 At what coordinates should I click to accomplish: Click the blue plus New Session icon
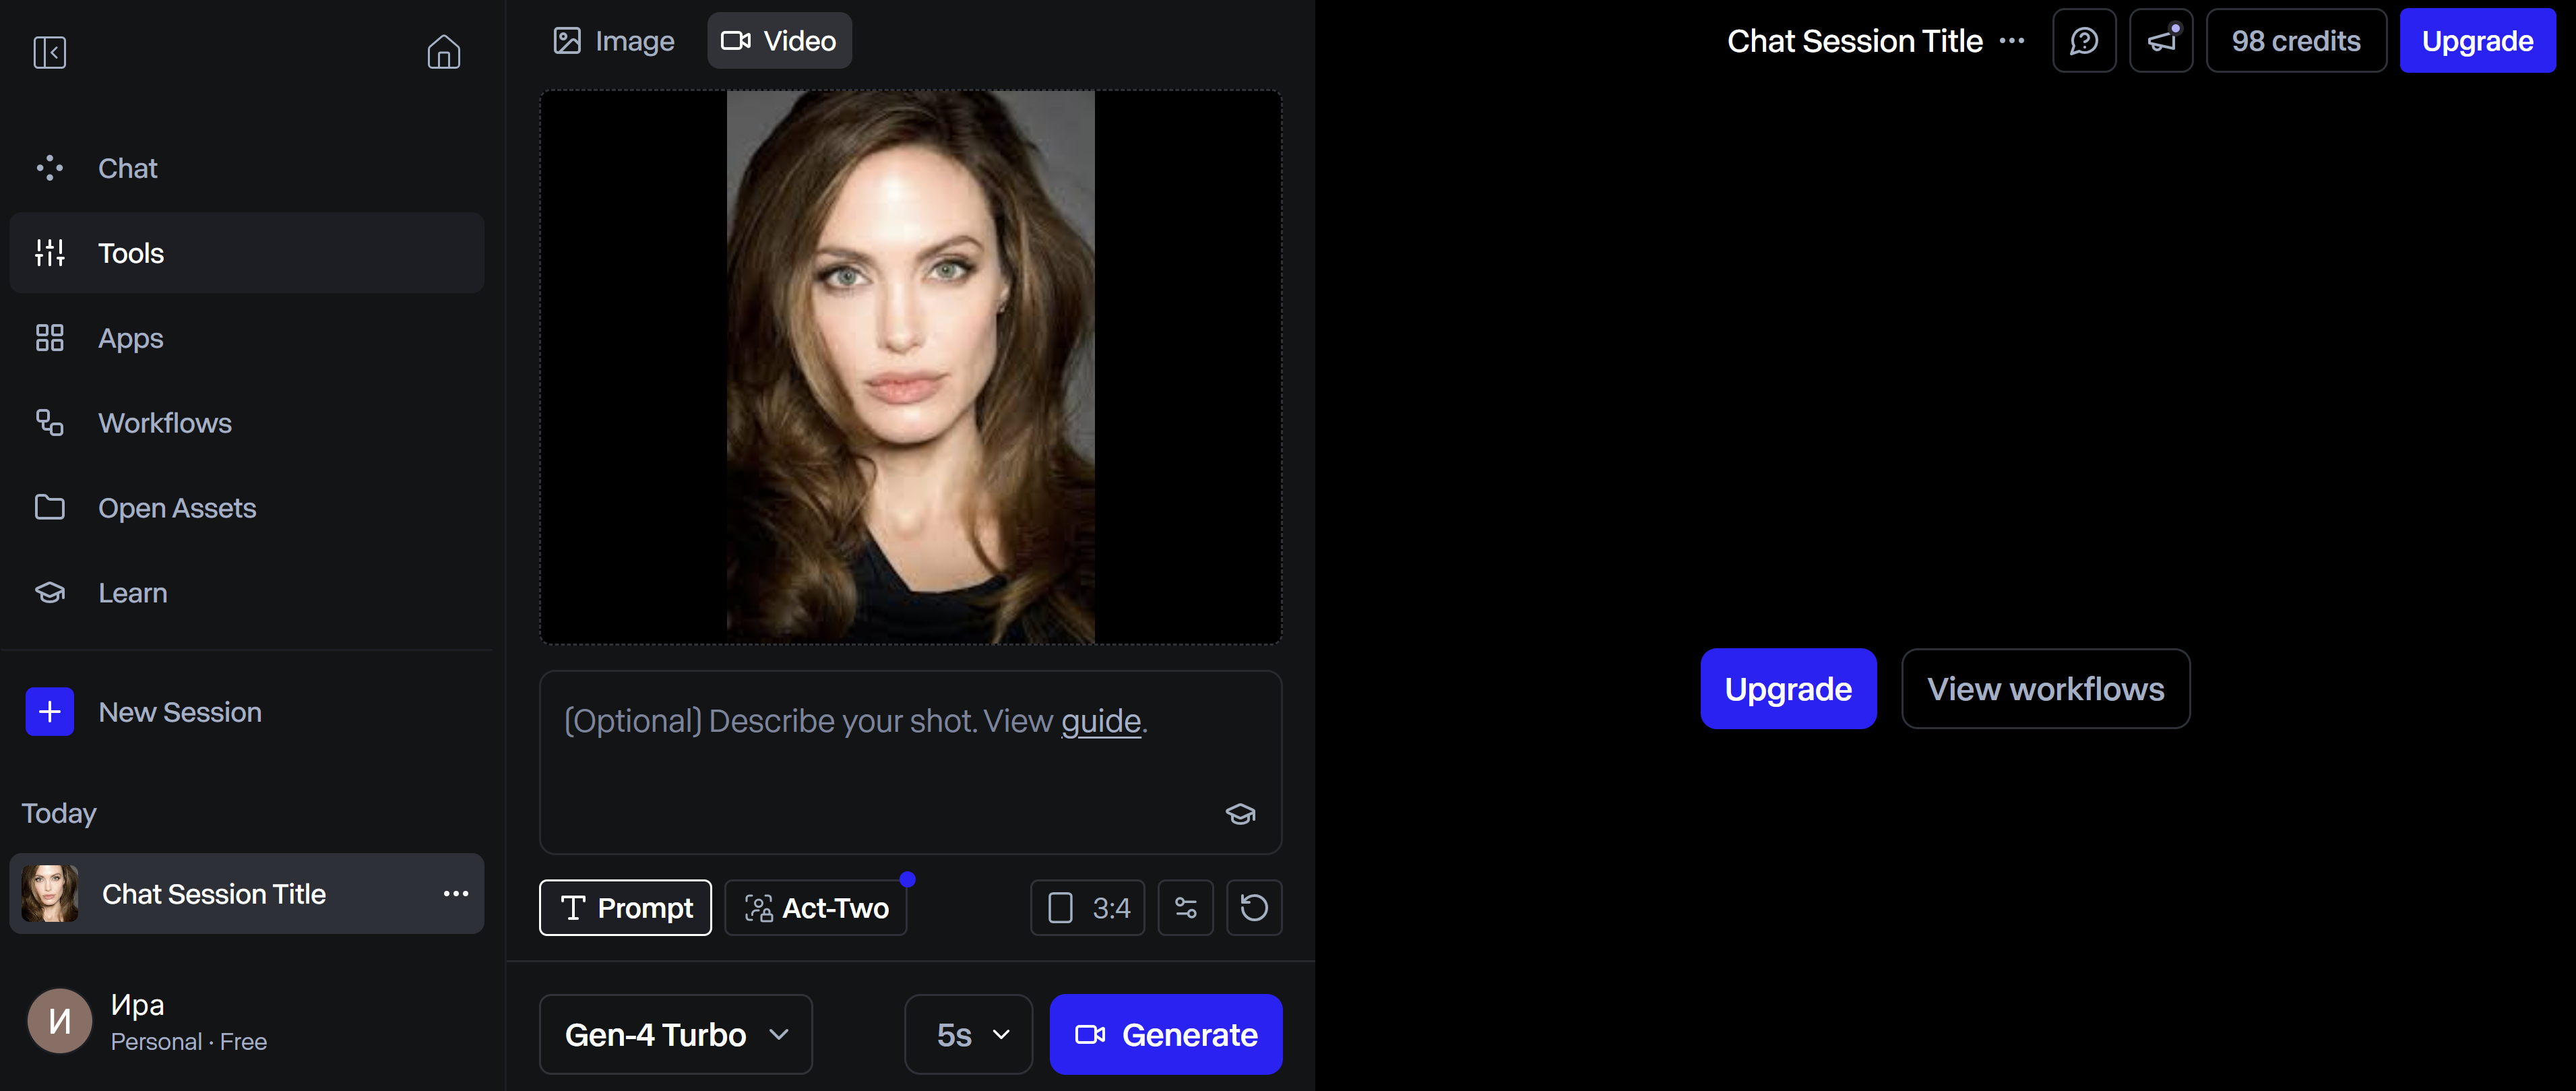[x=49, y=712]
